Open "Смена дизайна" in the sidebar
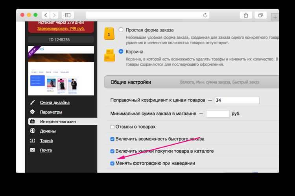295x196 pixels. tap(55, 103)
